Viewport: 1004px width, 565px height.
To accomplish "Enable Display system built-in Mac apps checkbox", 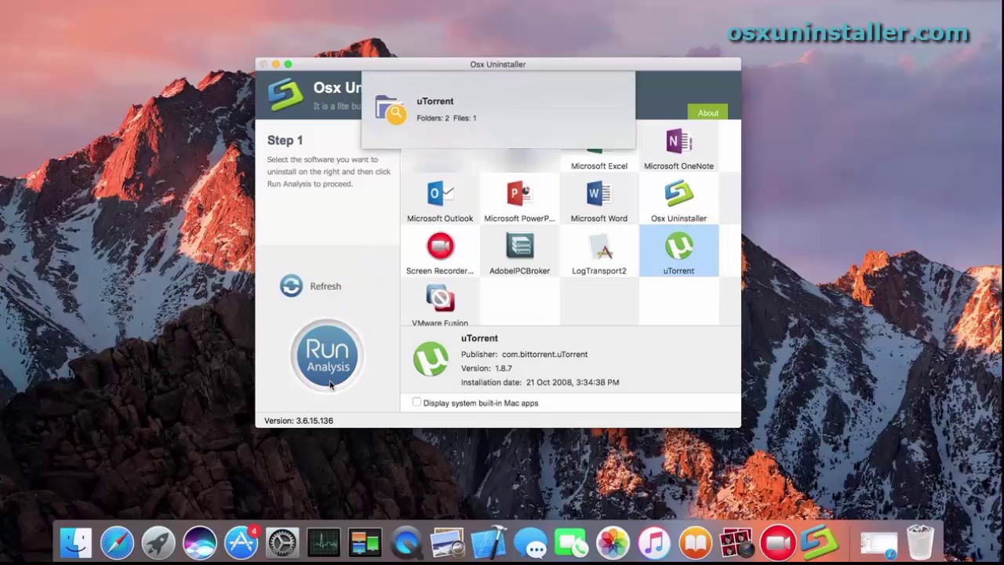I will click(x=417, y=403).
